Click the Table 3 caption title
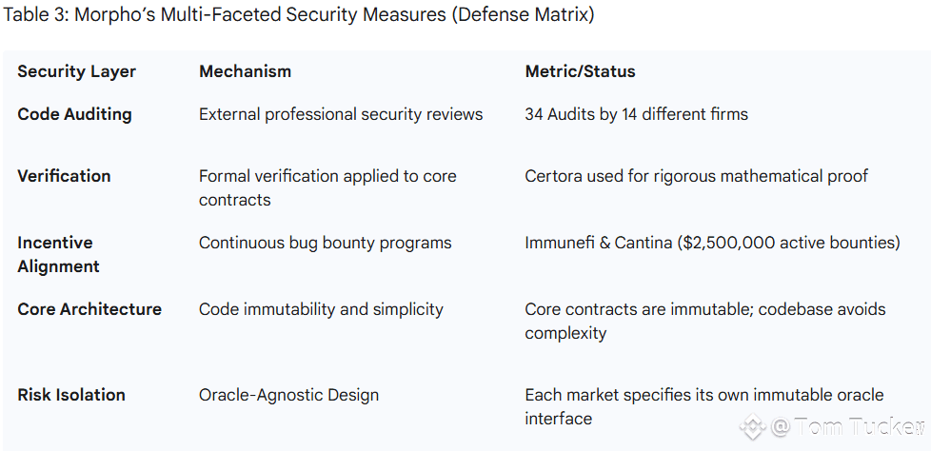Image resolution: width=931 pixels, height=451 pixels. 299,15
